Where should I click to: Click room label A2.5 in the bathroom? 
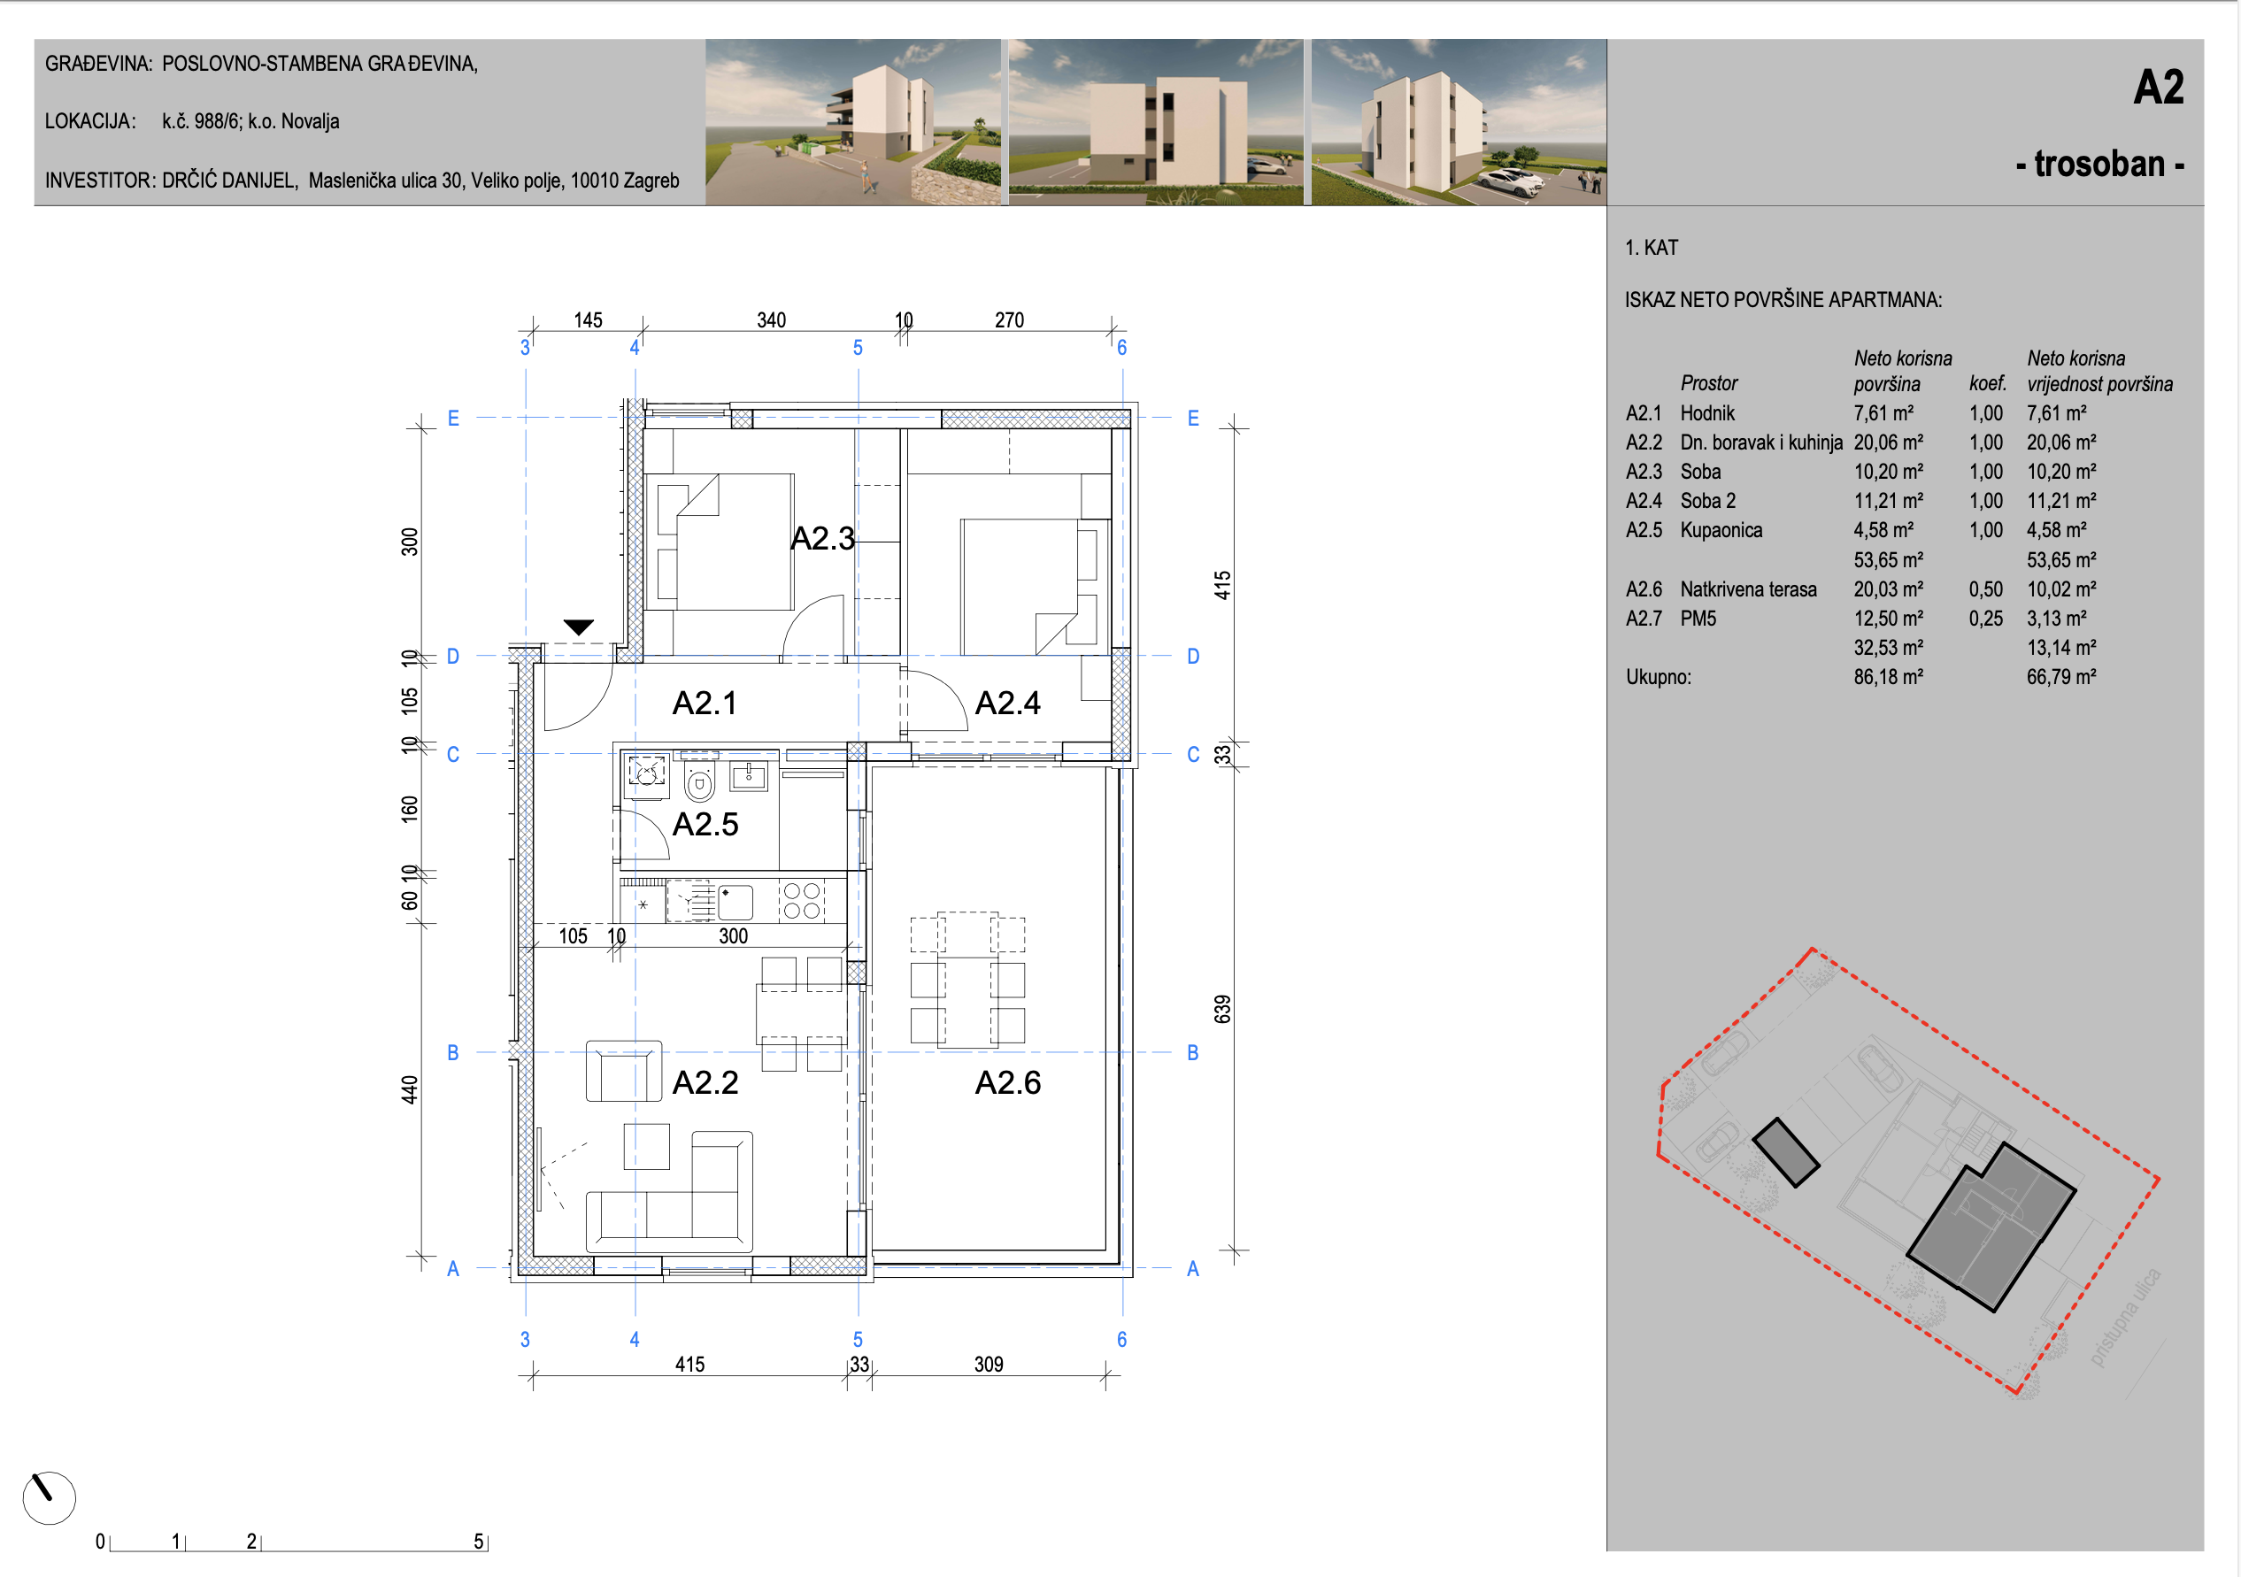click(x=705, y=824)
